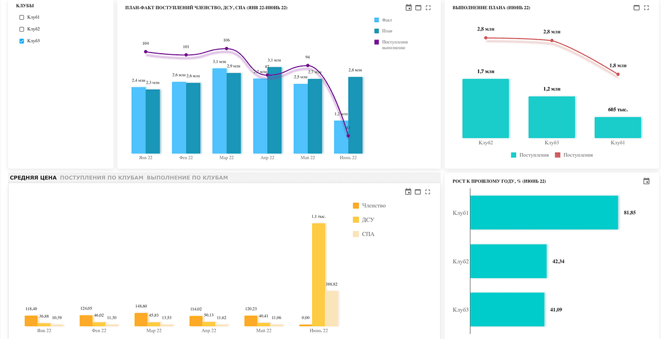
Task: Click the Июнь 22 point on purple line
Action: tap(348, 136)
